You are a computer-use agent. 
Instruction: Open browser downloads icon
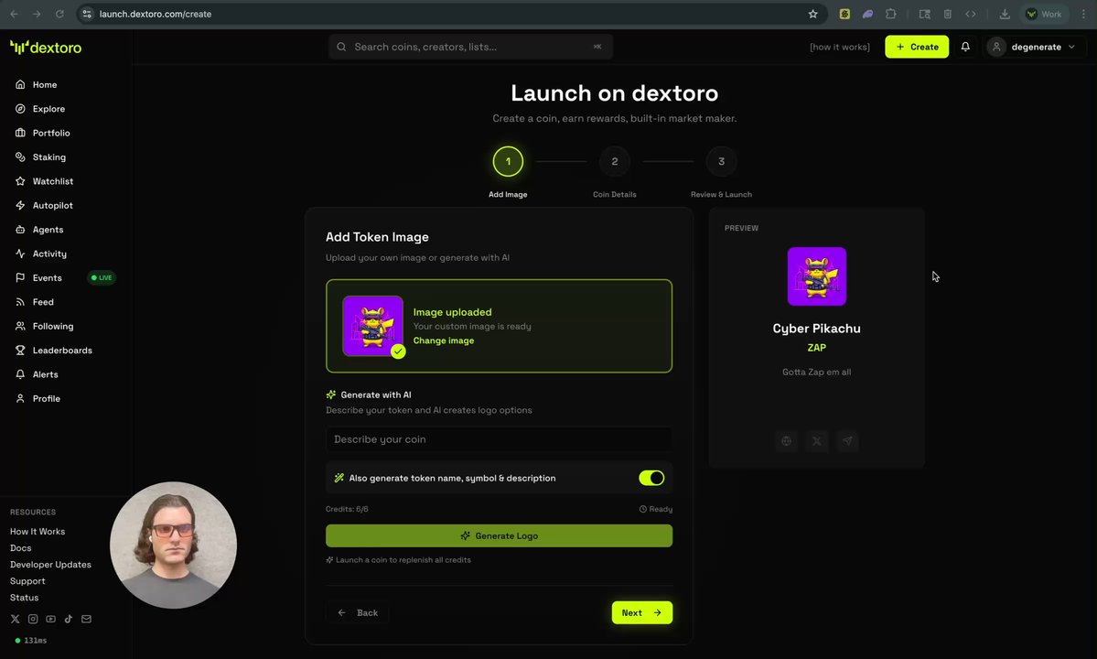point(1005,14)
